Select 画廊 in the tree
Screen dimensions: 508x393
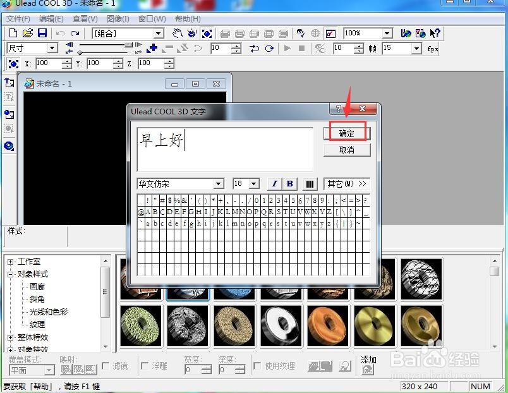tap(37, 287)
